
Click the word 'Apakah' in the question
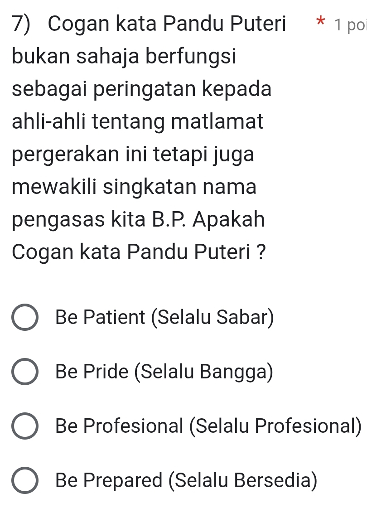click(229, 219)
